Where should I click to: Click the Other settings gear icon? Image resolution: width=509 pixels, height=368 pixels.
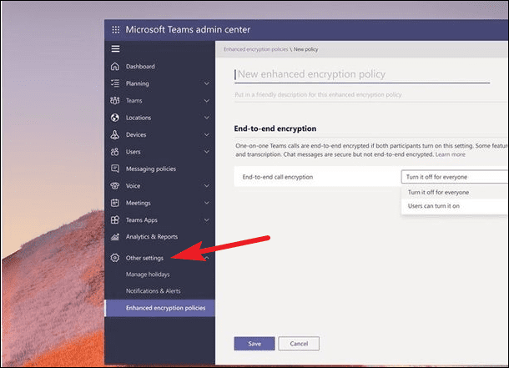pyautogui.click(x=115, y=258)
